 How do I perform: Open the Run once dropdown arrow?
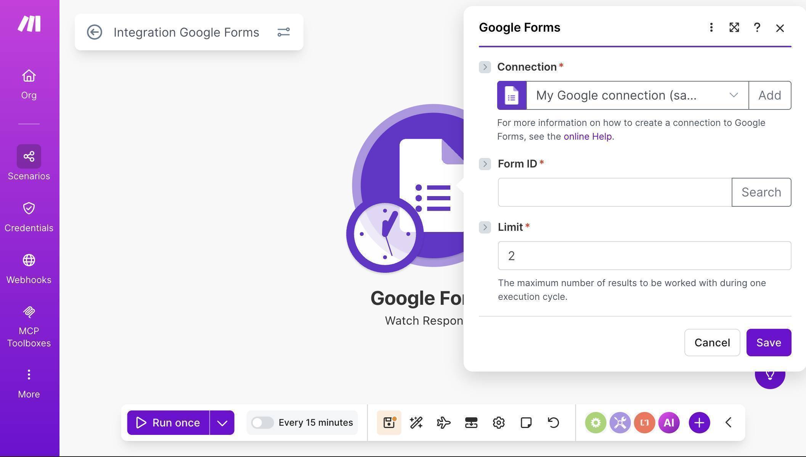[x=222, y=422]
